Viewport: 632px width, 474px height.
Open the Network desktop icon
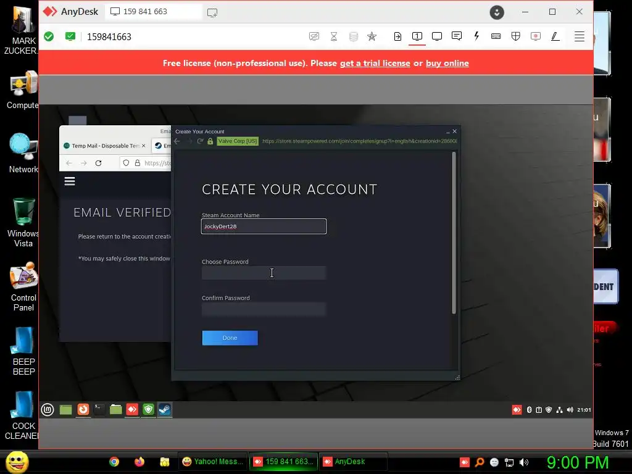[x=23, y=153]
